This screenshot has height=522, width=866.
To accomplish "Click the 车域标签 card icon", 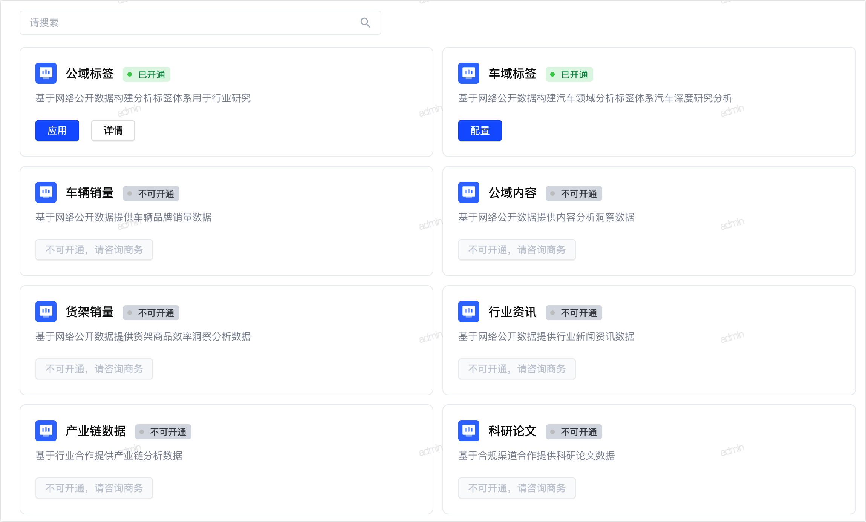I will tap(469, 73).
